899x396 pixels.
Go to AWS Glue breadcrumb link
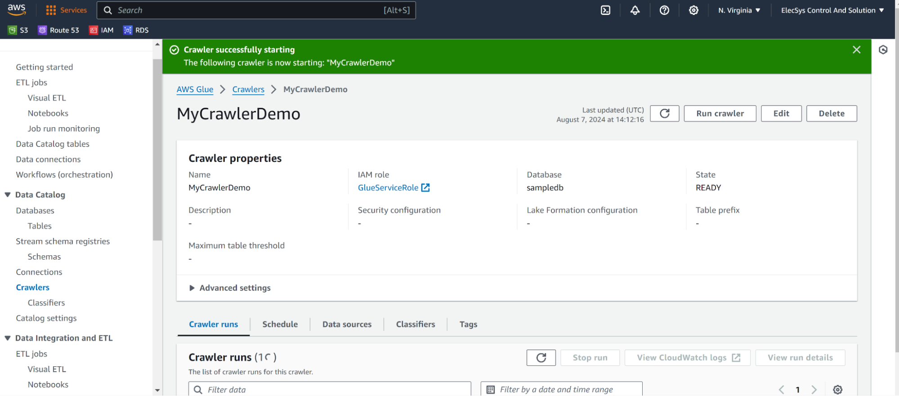click(x=195, y=89)
